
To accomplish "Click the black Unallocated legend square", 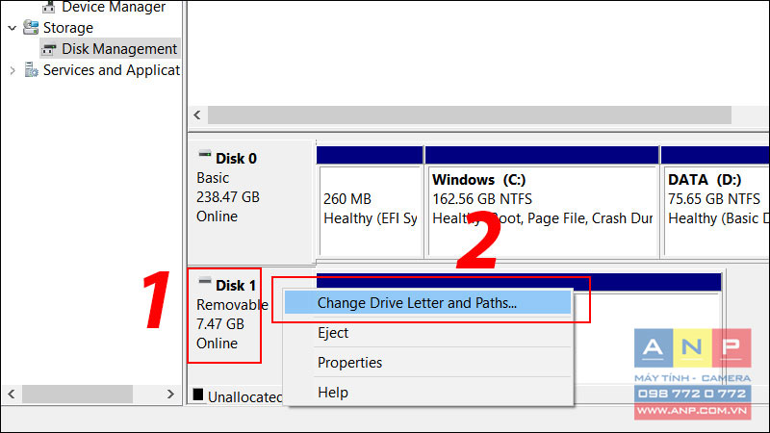I will (x=198, y=395).
